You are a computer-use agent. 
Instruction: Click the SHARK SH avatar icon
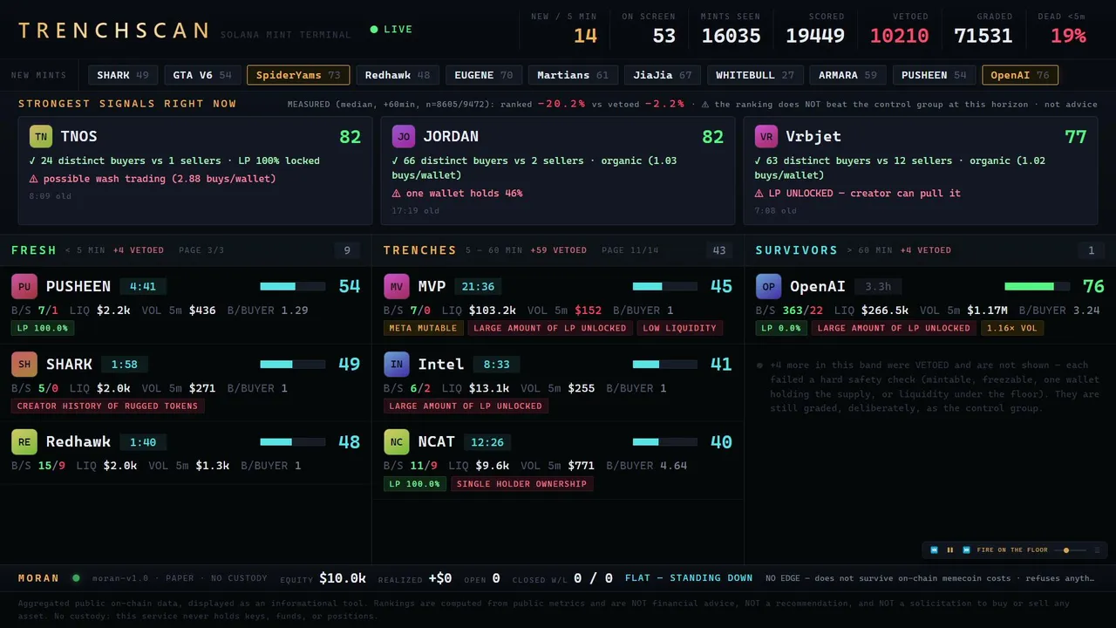click(24, 365)
